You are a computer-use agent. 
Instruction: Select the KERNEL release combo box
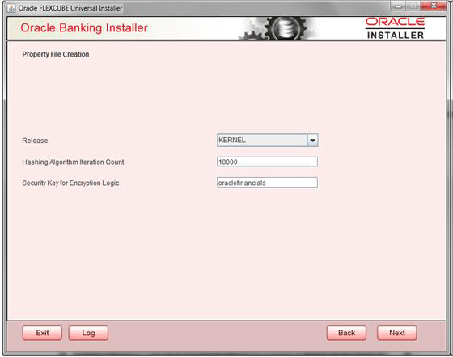pyautogui.click(x=267, y=141)
